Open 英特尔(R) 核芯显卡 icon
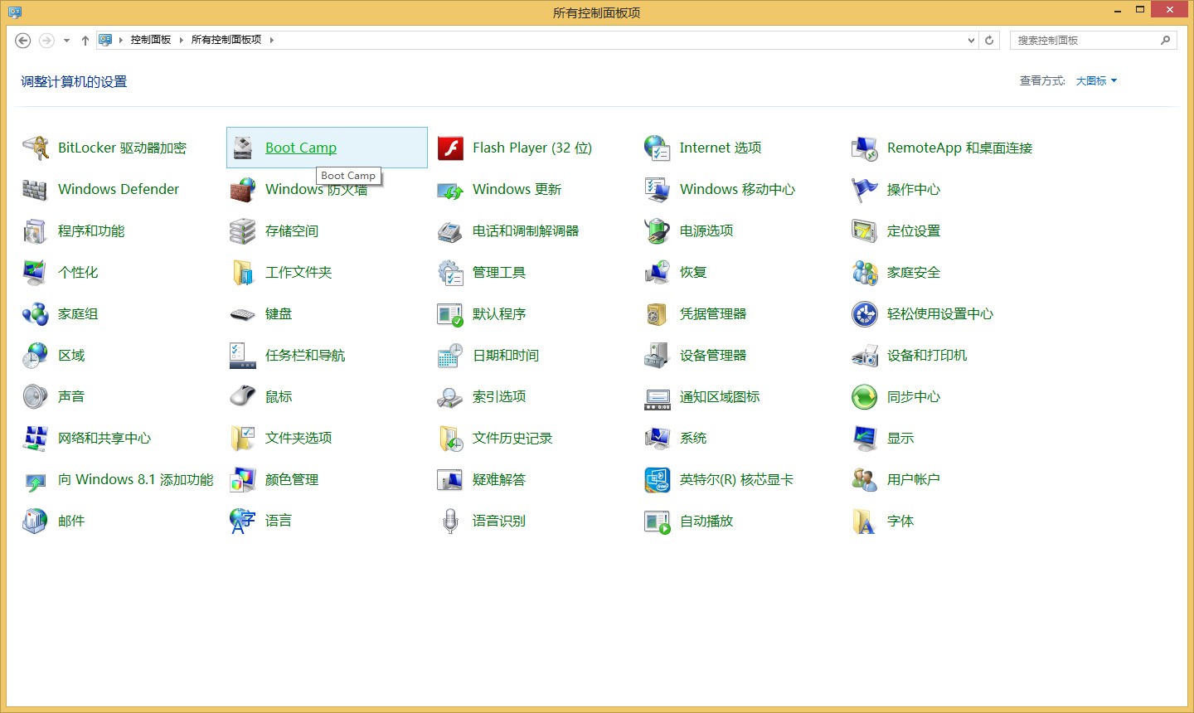This screenshot has width=1194, height=713. pos(658,479)
